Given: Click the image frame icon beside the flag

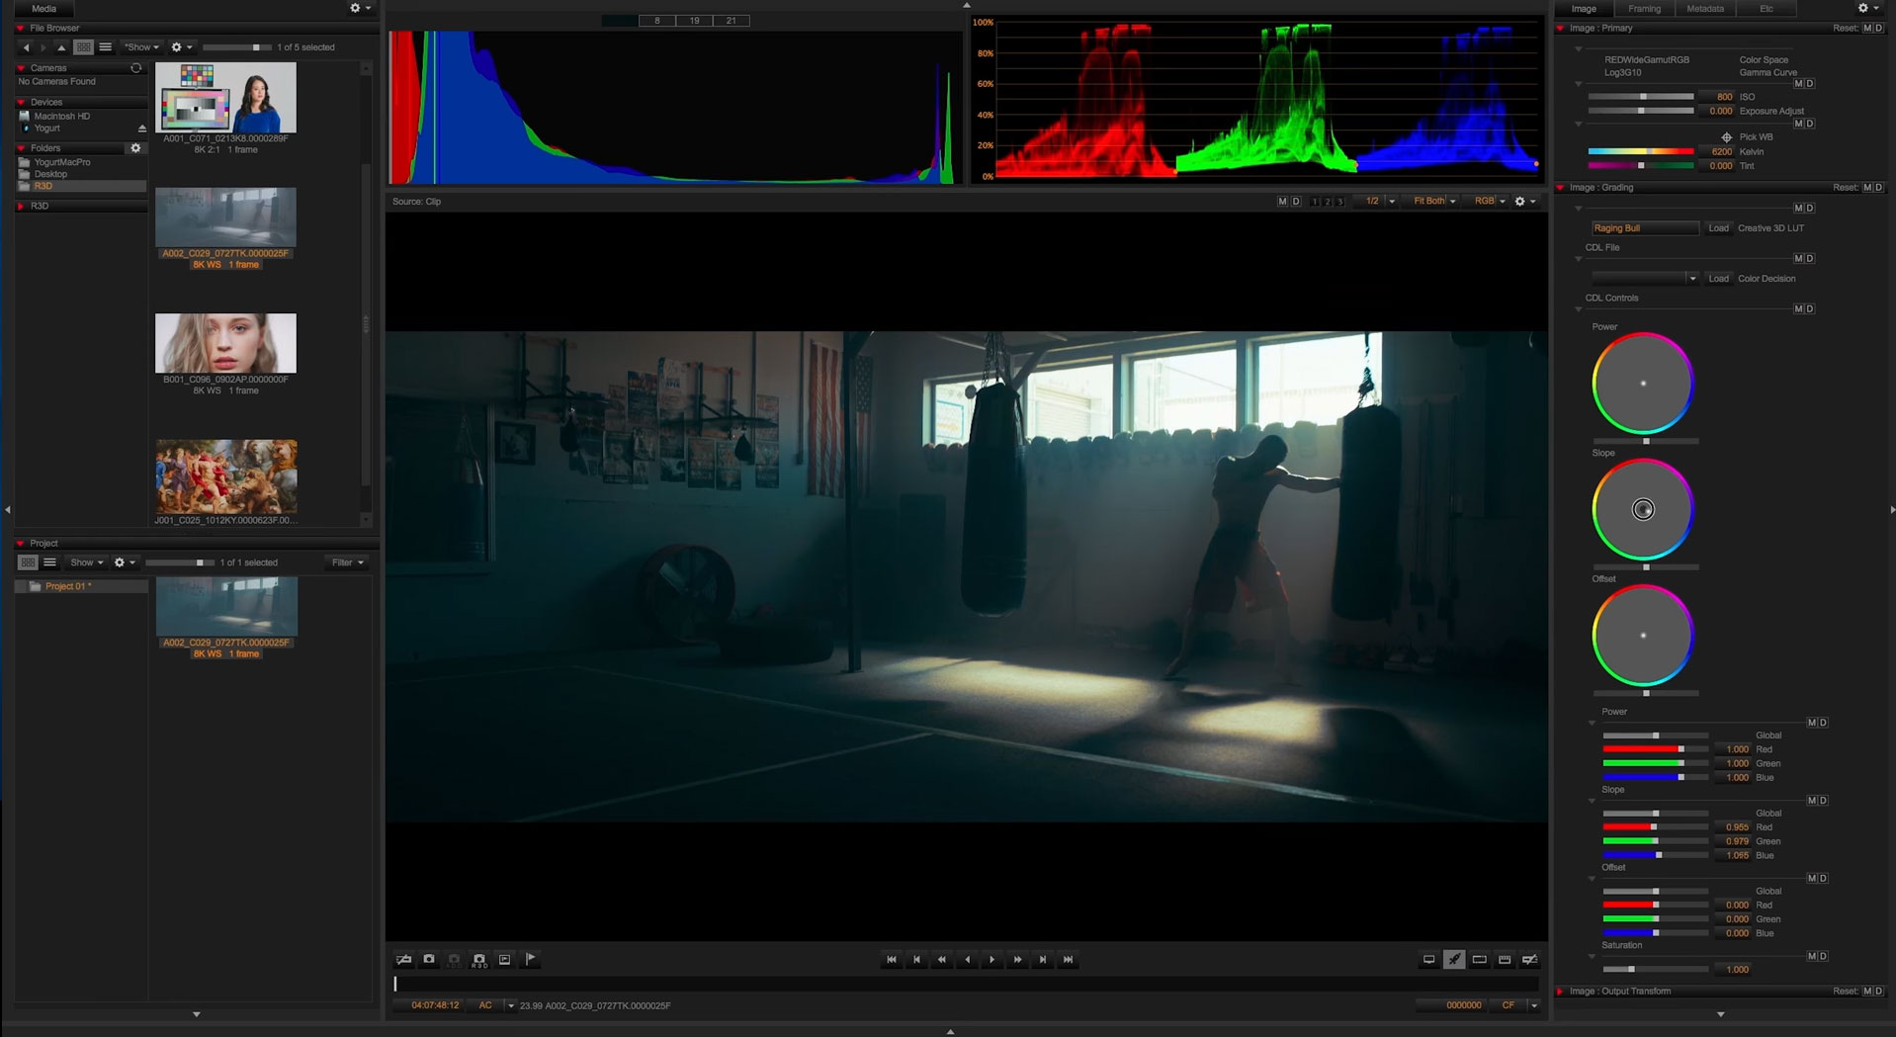Looking at the screenshot, I should point(504,959).
